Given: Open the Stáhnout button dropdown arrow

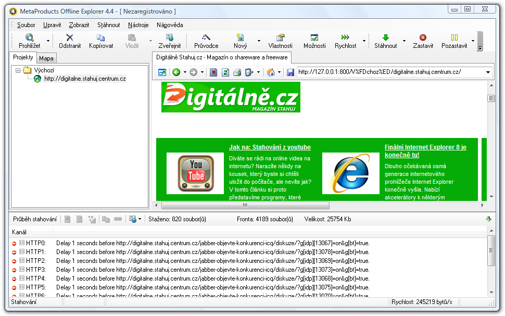Looking at the screenshot, I should 404,41.
